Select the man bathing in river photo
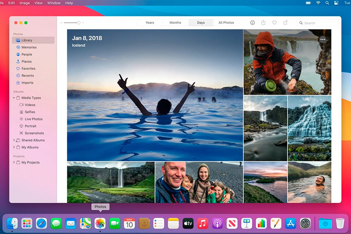The image size is (351, 234). coord(310,183)
